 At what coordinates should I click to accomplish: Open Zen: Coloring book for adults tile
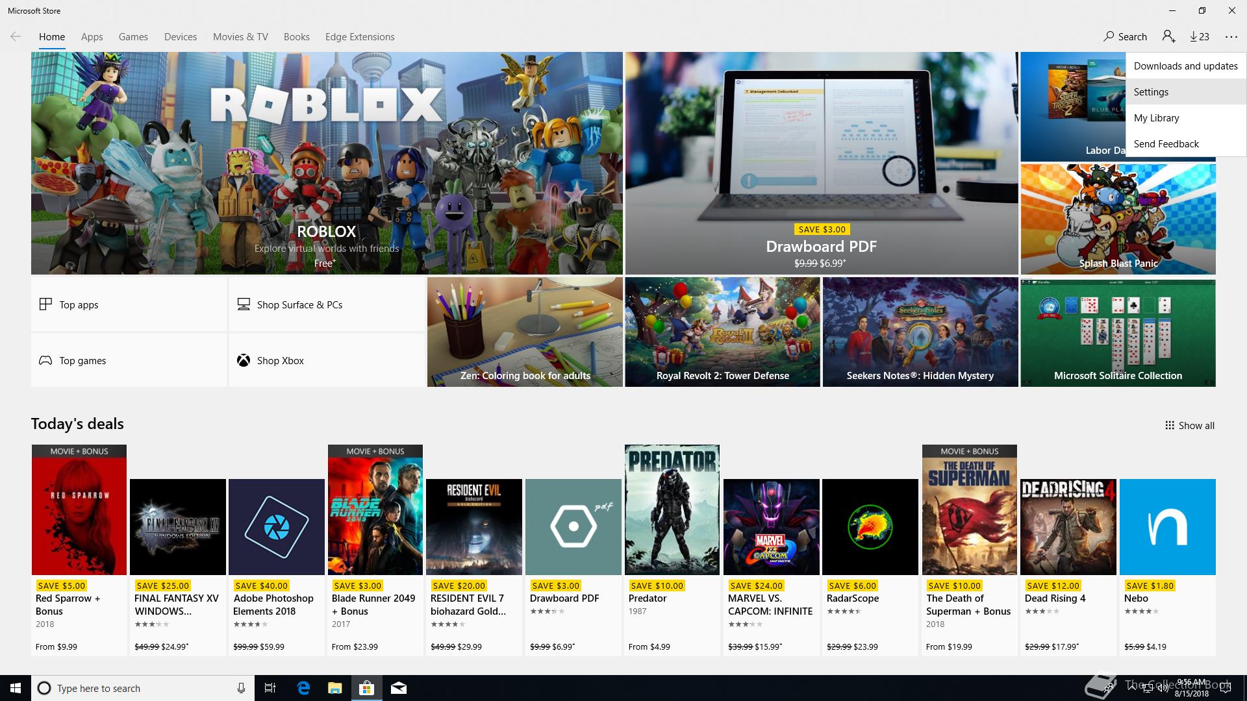[x=525, y=332]
